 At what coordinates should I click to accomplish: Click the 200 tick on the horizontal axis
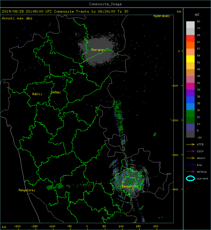click(x=156, y=226)
